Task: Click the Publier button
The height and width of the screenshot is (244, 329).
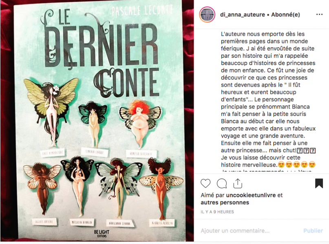Action: [x=313, y=231]
